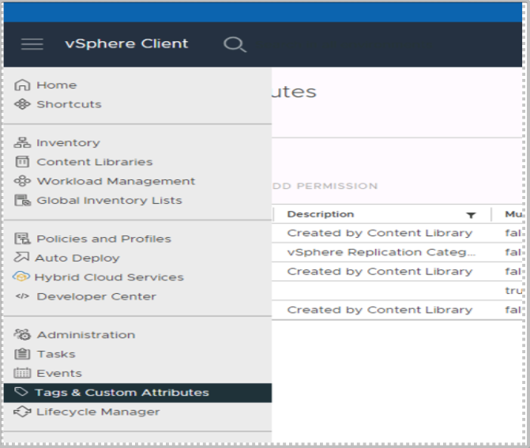
Task: Toggle the hamburger navigation menu
Action: [32, 44]
